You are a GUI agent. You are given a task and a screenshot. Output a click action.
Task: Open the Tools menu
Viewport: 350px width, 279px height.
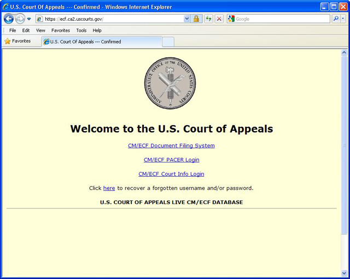[81, 30]
